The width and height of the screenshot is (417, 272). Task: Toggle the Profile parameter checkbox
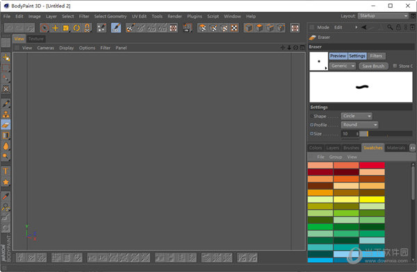click(311, 125)
